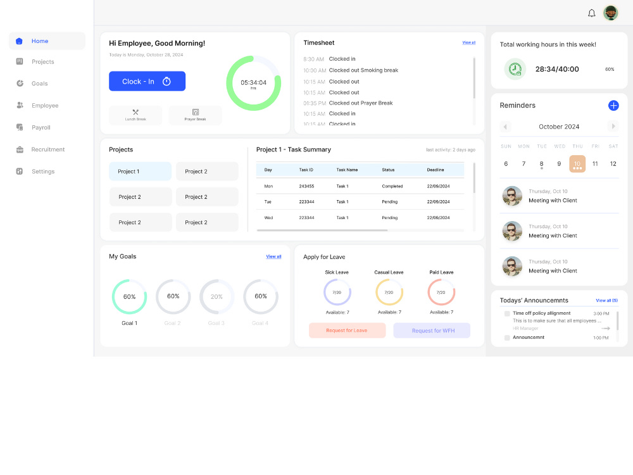View all (5) announcements
This screenshot has height=475, width=633.
tap(607, 300)
